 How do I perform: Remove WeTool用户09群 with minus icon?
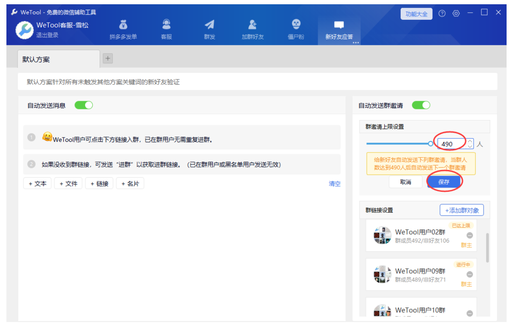(470, 275)
